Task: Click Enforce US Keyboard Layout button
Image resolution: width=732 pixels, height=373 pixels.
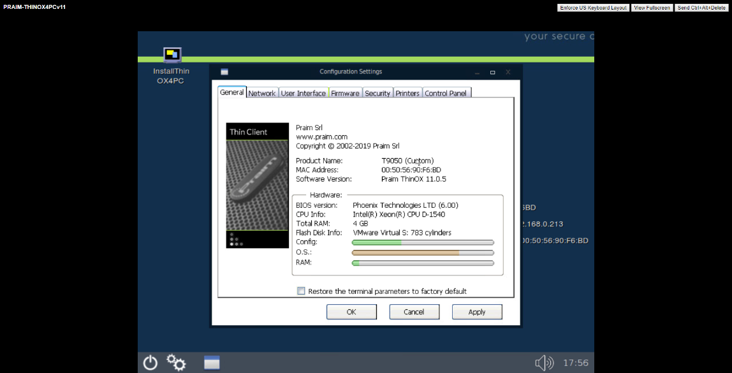Action: pyautogui.click(x=594, y=8)
